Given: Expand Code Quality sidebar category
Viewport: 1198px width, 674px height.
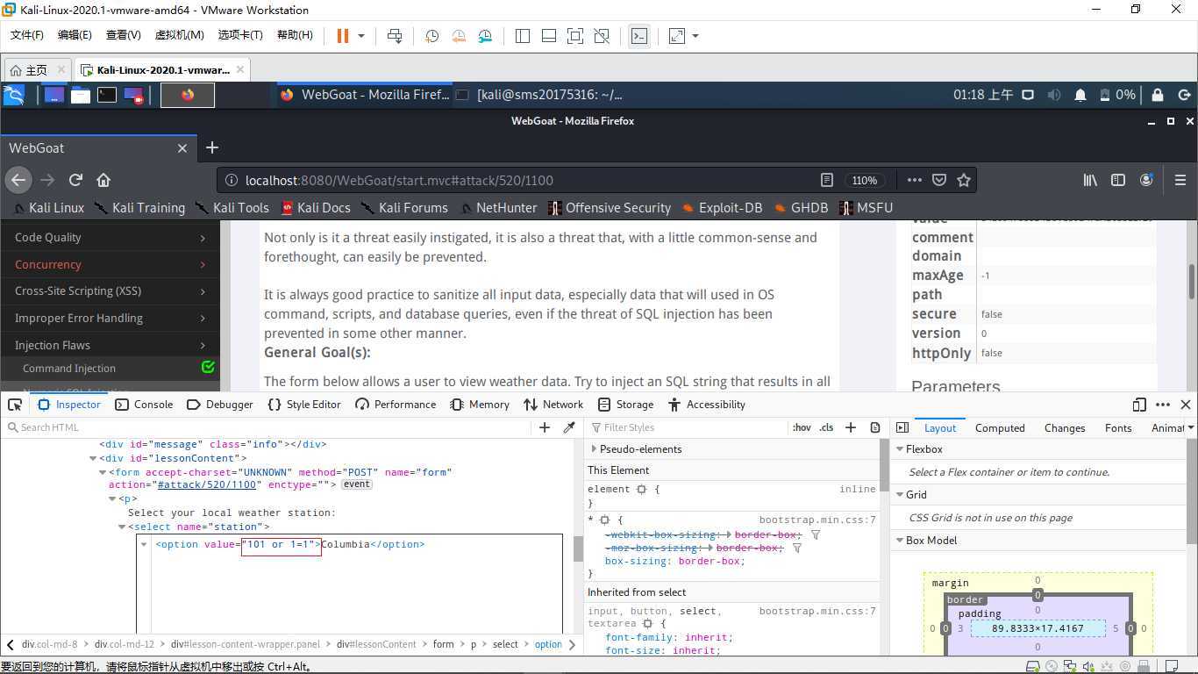Looking at the screenshot, I should (x=110, y=237).
